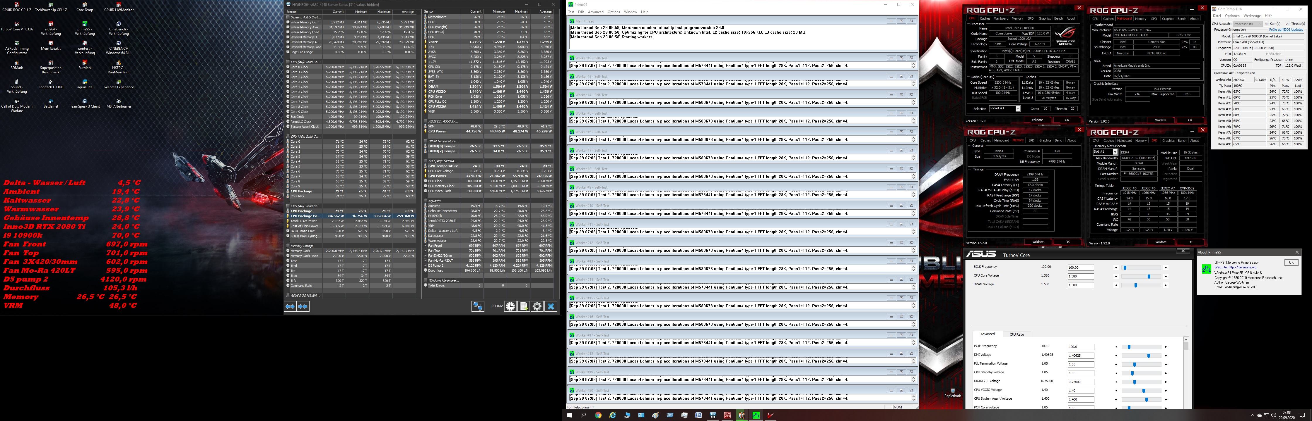
Task: Expand the scroll arrows on Prime95 Worker #2 output
Action: click(913, 65)
